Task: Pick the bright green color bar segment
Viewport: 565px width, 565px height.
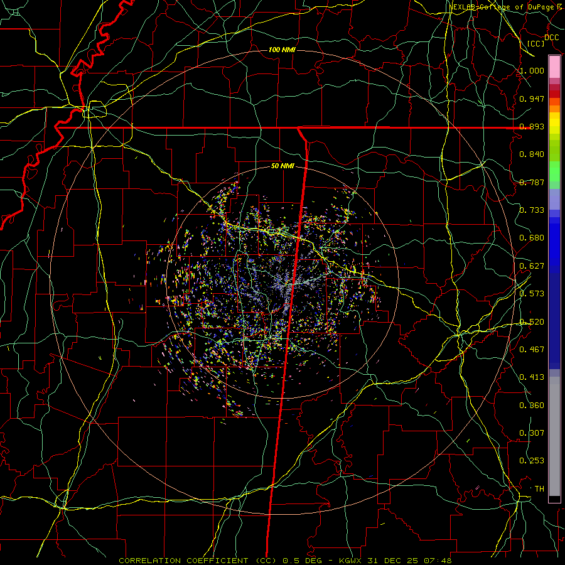Action: point(554,171)
